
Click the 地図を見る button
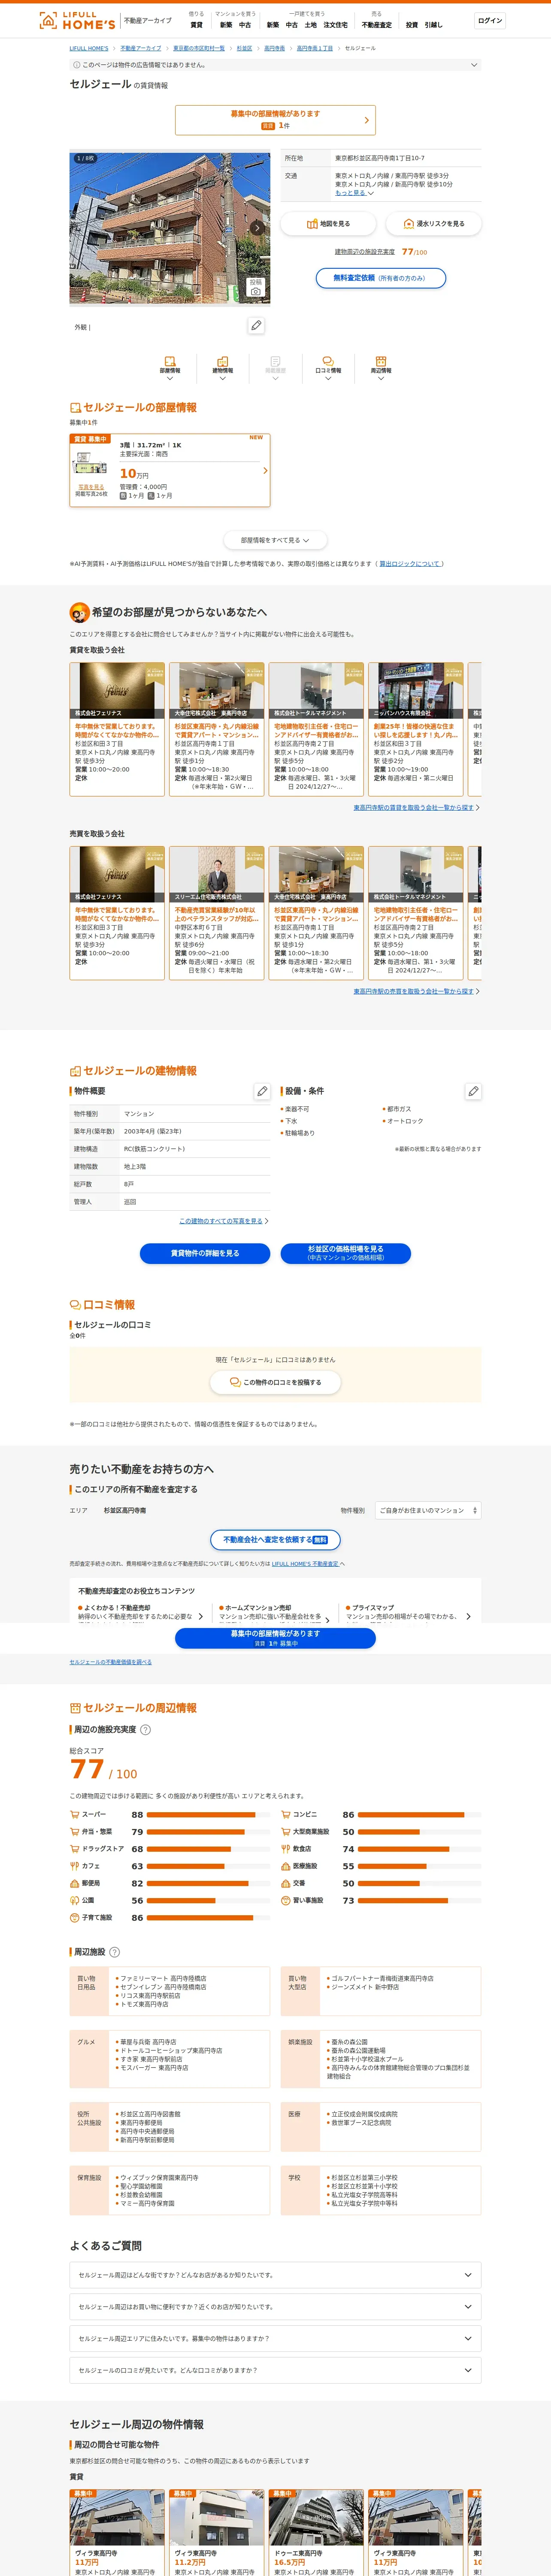coord(328,224)
